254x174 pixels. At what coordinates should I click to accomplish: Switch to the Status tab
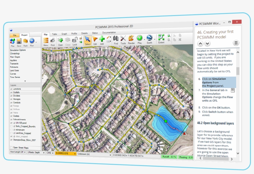click(95, 33)
